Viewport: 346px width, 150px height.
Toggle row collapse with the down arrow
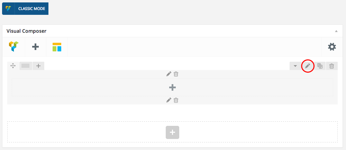(x=295, y=66)
